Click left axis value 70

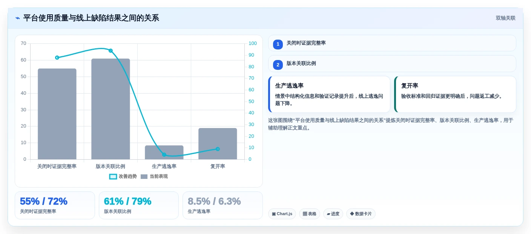click(x=23, y=43)
